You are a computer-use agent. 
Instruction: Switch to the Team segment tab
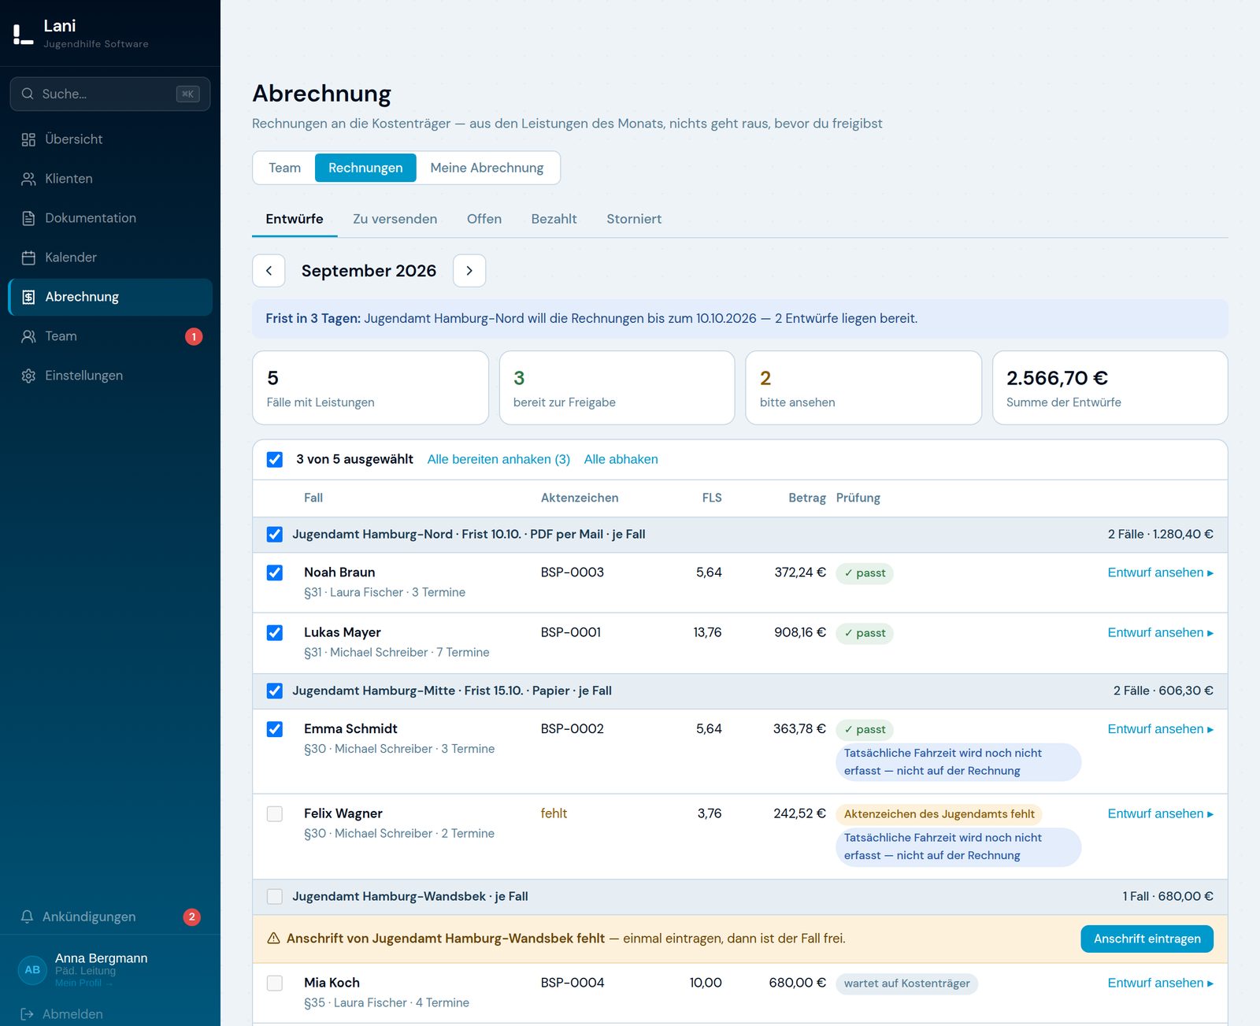tap(284, 168)
